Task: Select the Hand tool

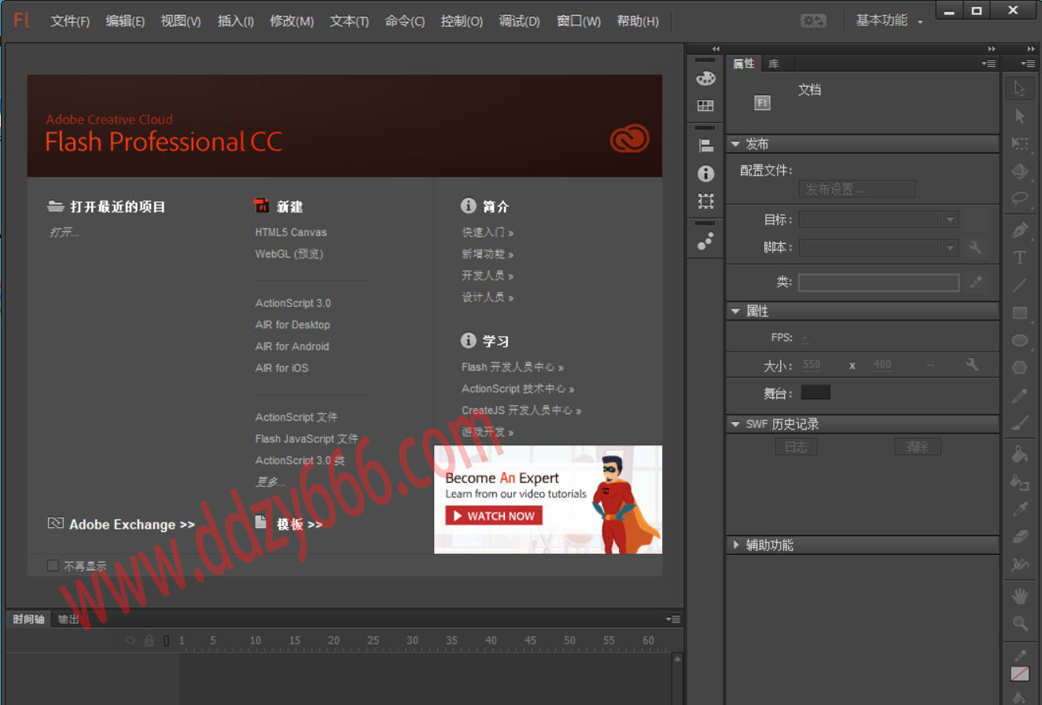Action: [x=1020, y=596]
